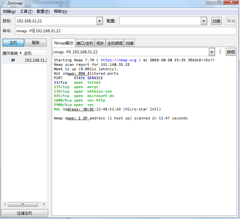Open the 配置(P) menu
Image resolution: width=240 pixels, height=219 pixels.
(43, 11)
